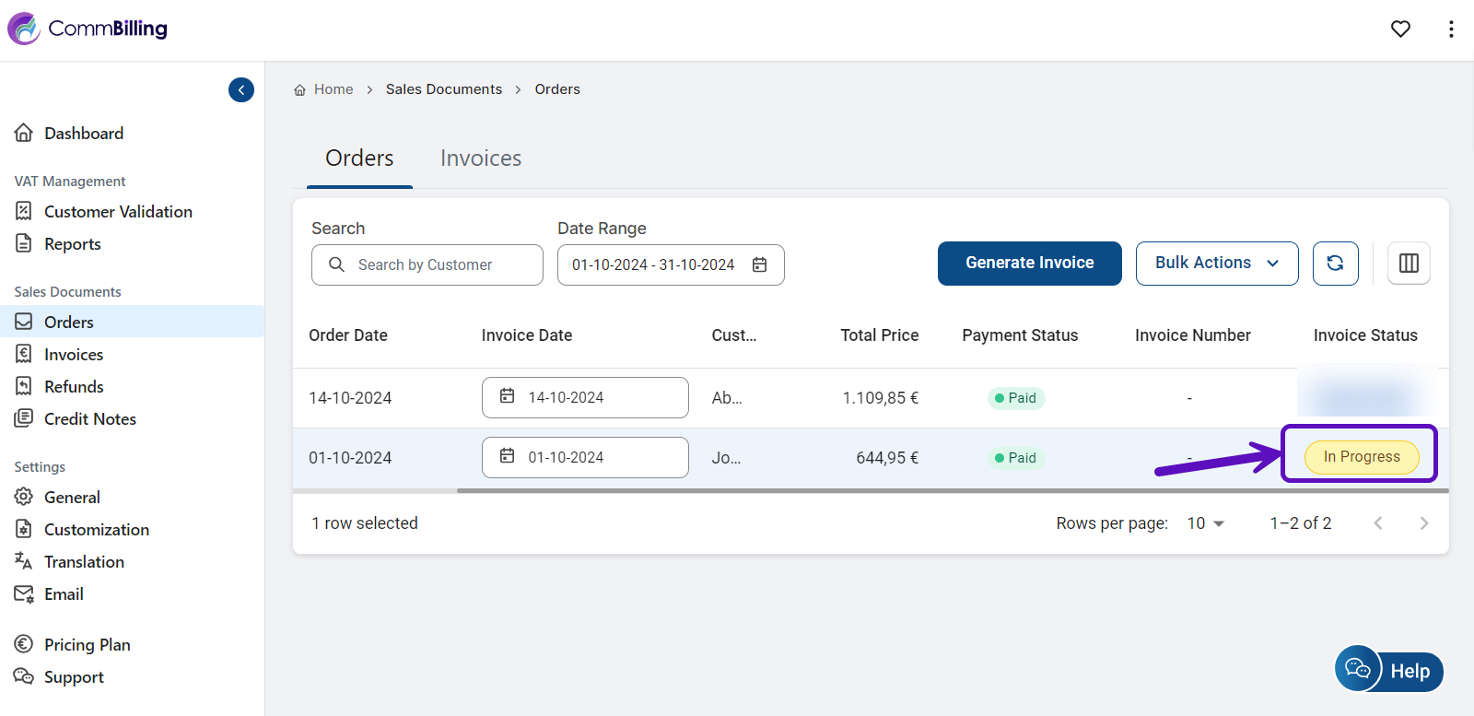Click the In Progress status badge

click(1361, 457)
